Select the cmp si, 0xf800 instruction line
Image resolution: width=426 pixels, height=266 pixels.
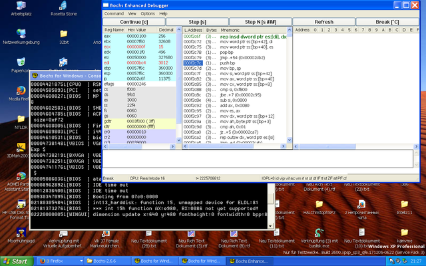pyautogui.click(x=235, y=90)
